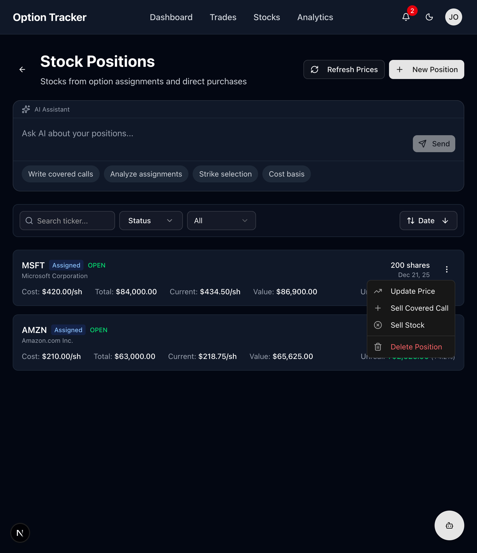Expand the All filter dropdown
Viewport: 477px width, 553px height.
coord(221,221)
